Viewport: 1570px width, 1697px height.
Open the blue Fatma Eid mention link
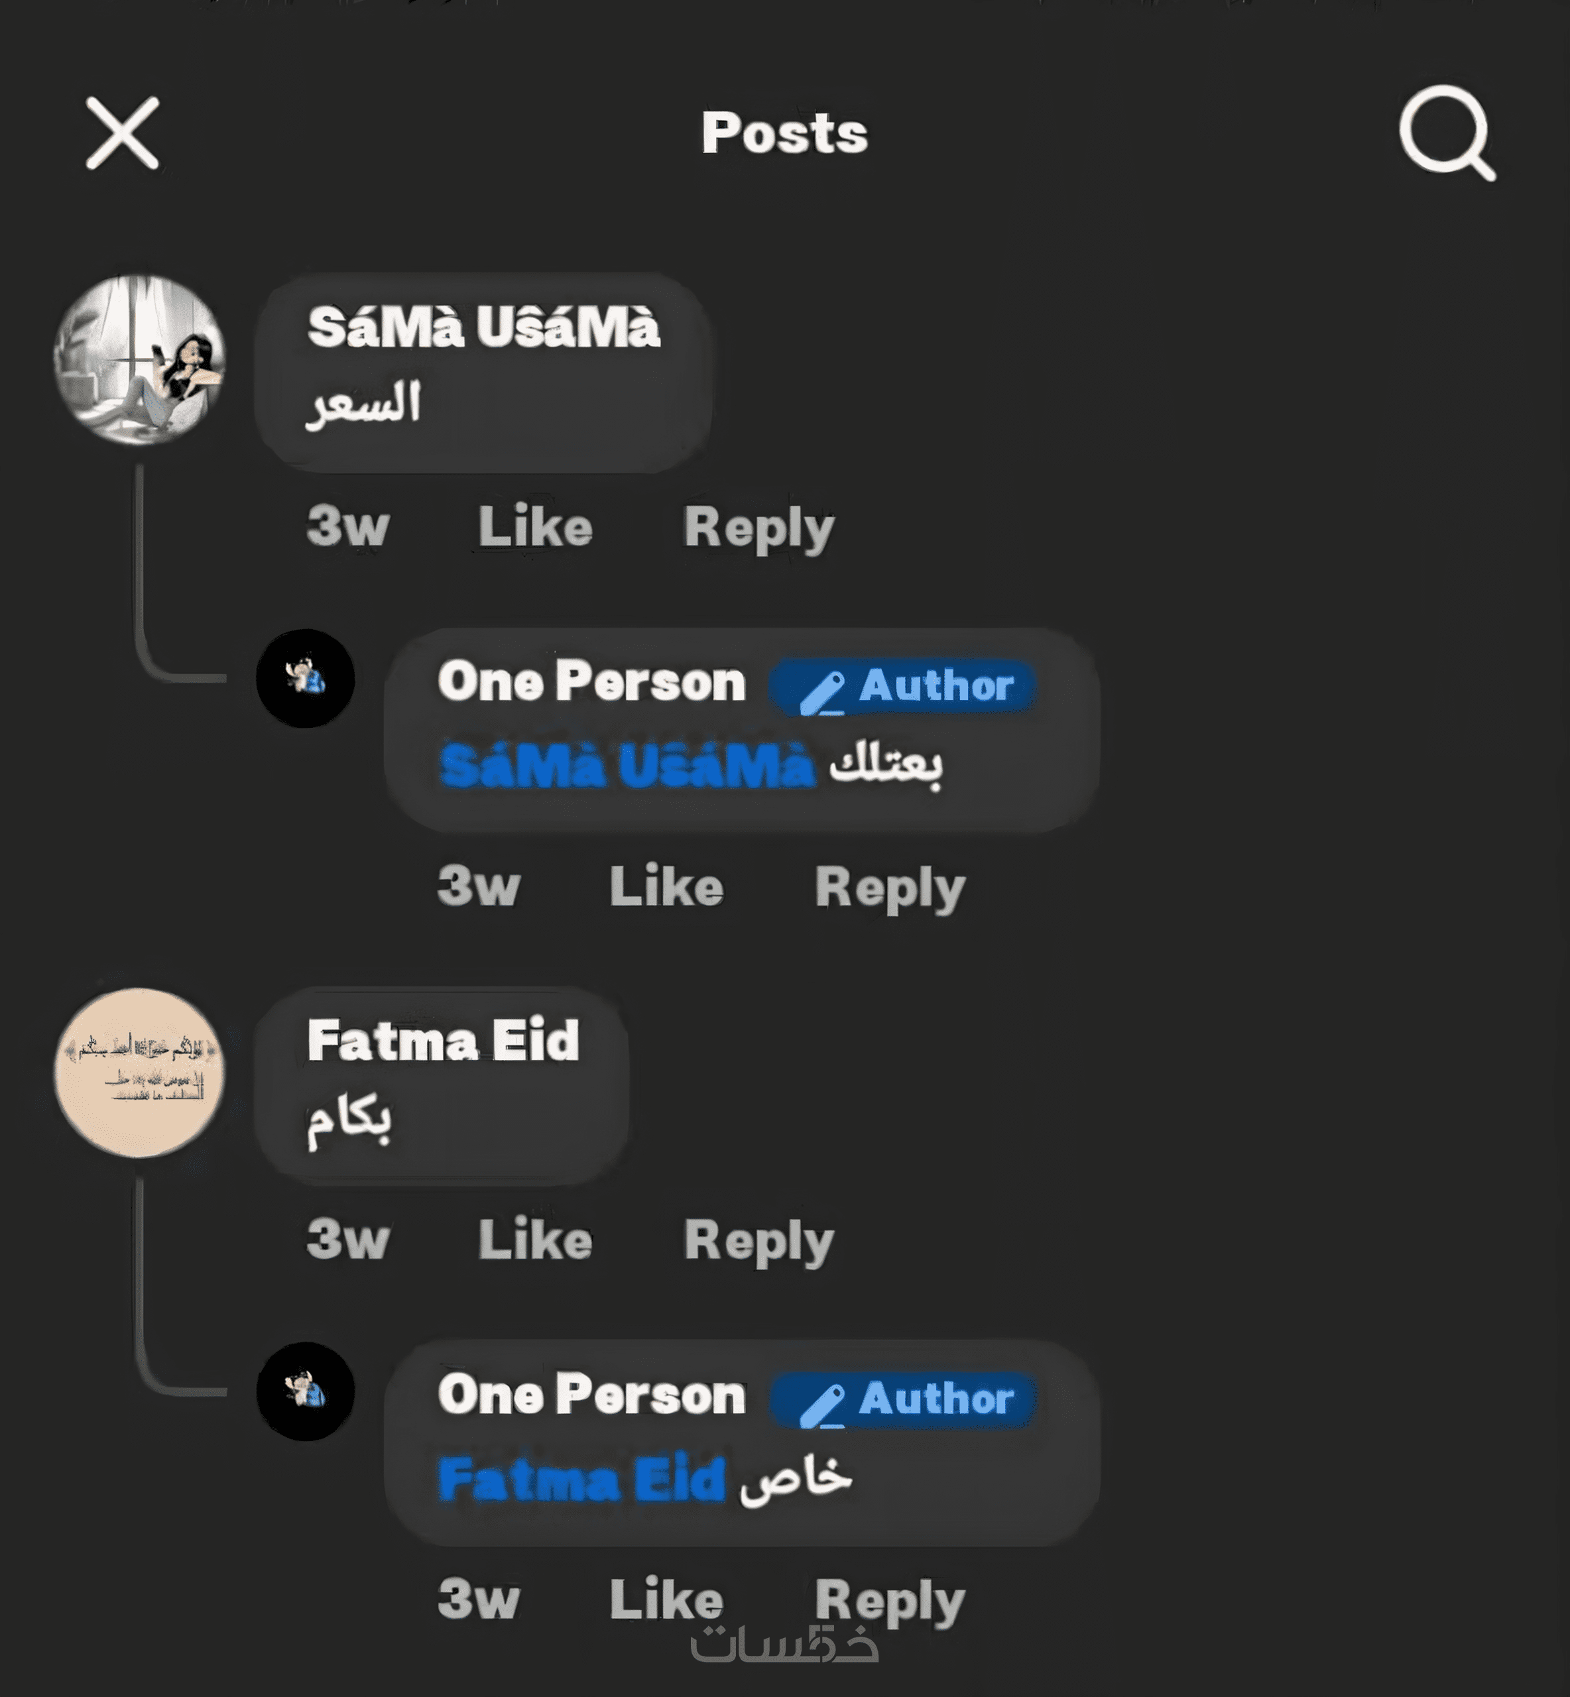[582, 1480]
